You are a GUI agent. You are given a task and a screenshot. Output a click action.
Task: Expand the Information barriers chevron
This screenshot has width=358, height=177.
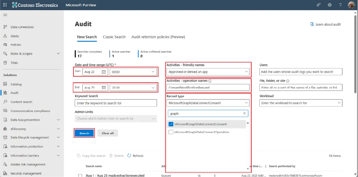(x=58, y=155)
